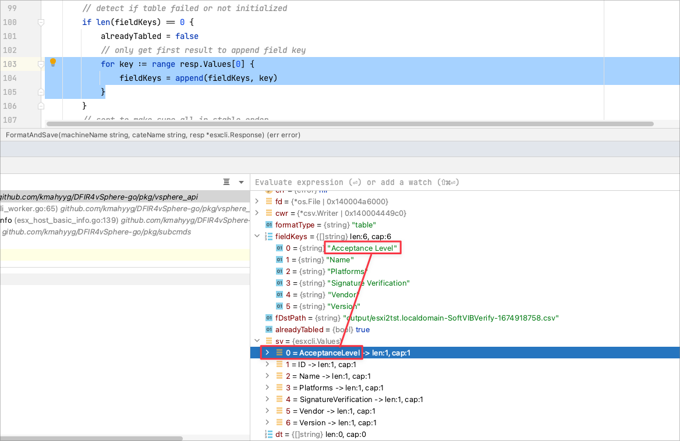Select the esx_host_basic_info.go:139 stack frame
The image size is (680, 441).
pos(125,220)
